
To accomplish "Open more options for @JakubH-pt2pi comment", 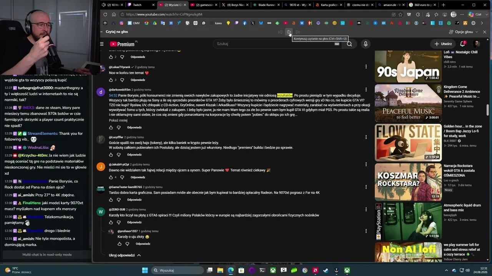I will click(366, 164).
